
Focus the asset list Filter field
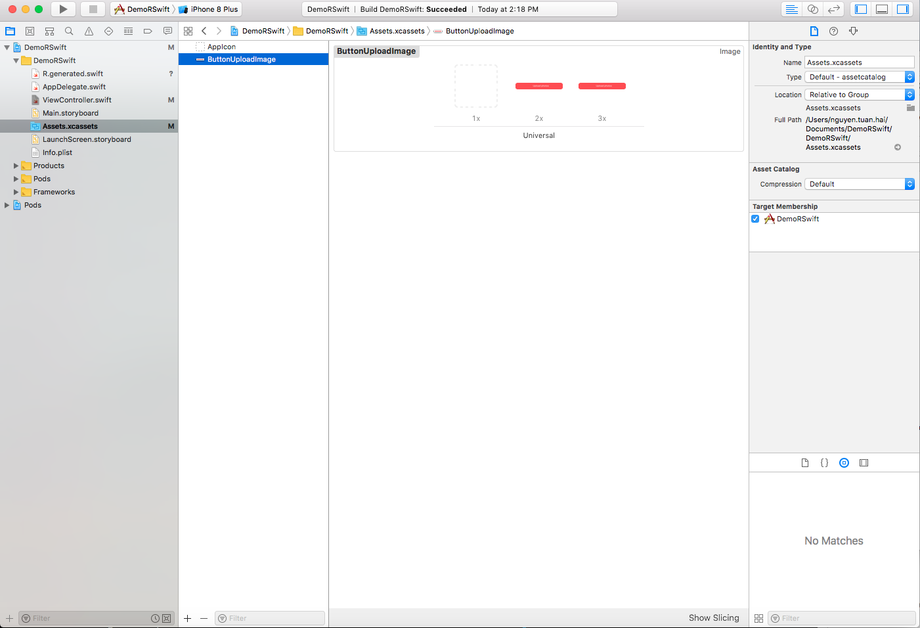click(270, 618)
